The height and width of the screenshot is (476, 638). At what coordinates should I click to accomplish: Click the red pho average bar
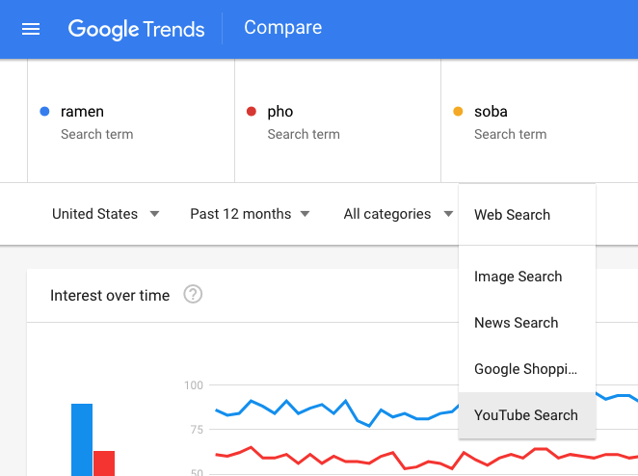click(x=104, y=463)
